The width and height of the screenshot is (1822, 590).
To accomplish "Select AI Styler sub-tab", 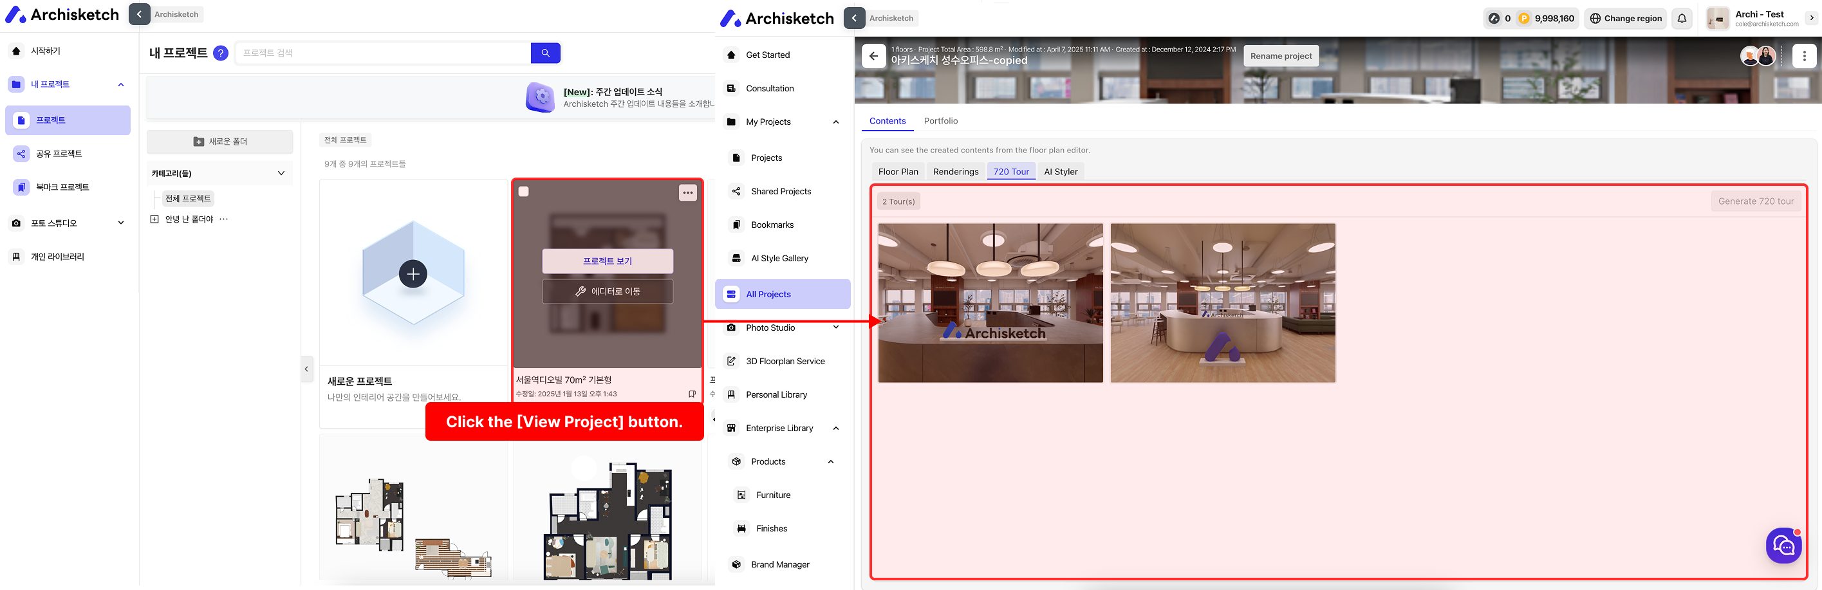I will click(1061, 172).
